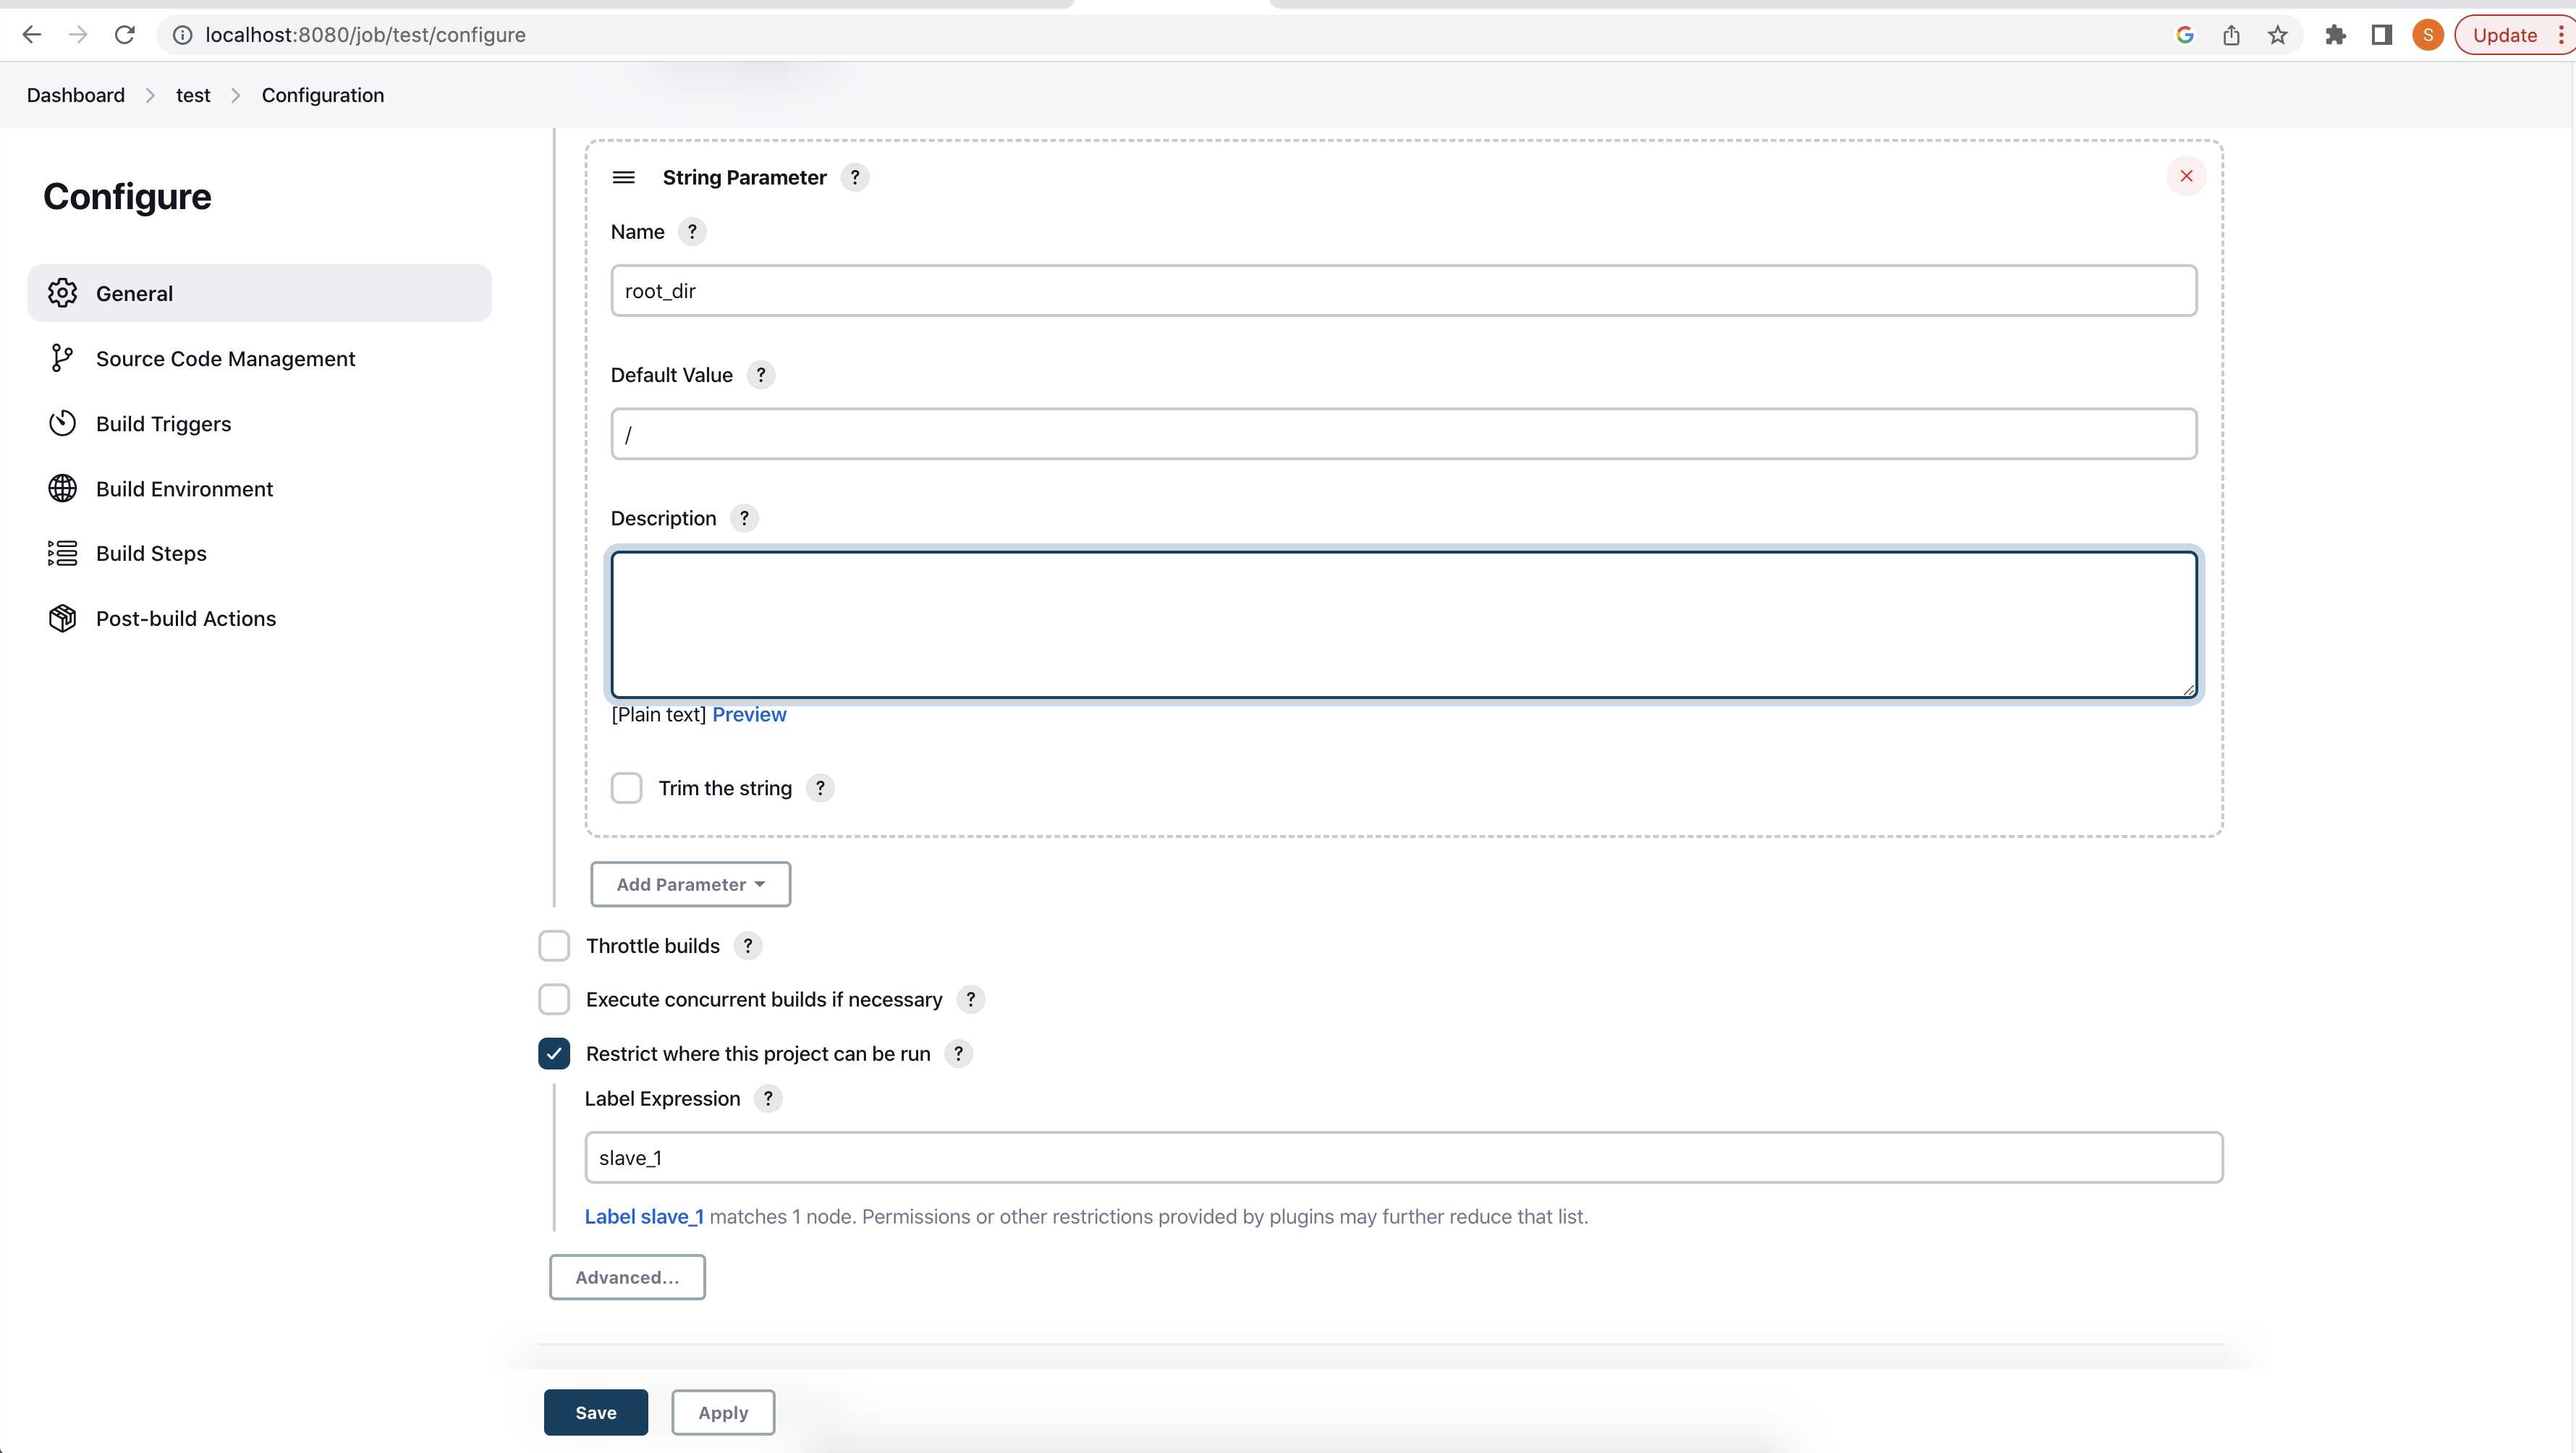
Task: Click the help icon next to Name
Action: 692,231
